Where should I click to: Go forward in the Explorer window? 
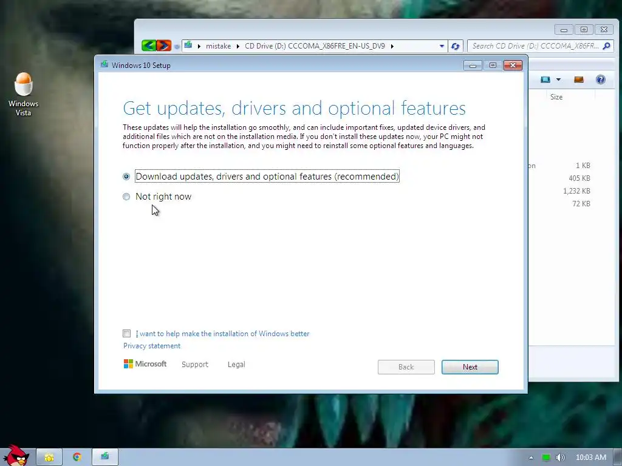tap(164, 46)
